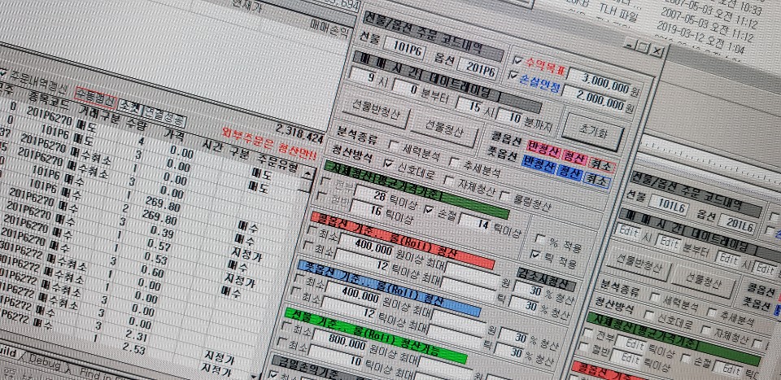Click the red-outlined 콜옵션 취소 button
The width and height of the screenshot is (781, 380).
601,164
